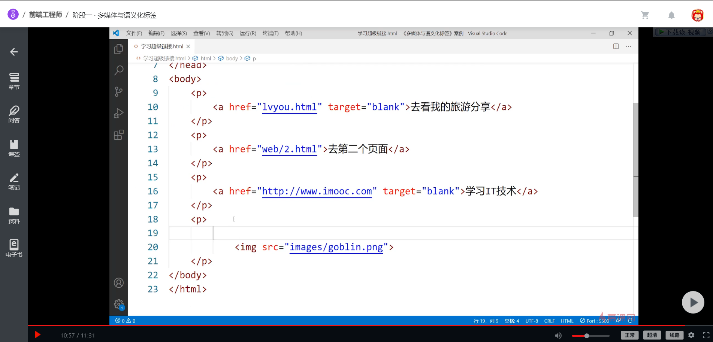Open the Run and Debug view
This screenshot has width=713, height=342.
point(119,113)
